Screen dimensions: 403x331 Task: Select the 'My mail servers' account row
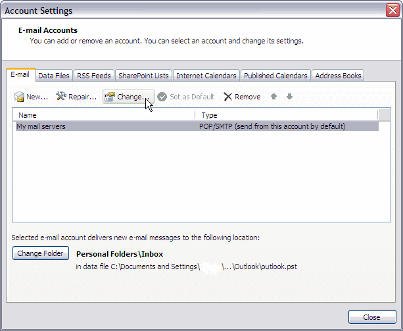(197, 126)
